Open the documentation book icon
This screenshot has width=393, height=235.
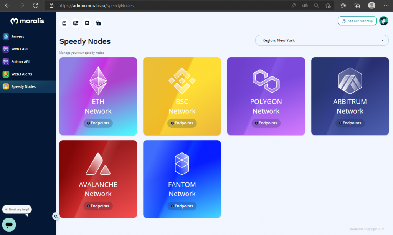pyautogui.click(x=64, y=23)
